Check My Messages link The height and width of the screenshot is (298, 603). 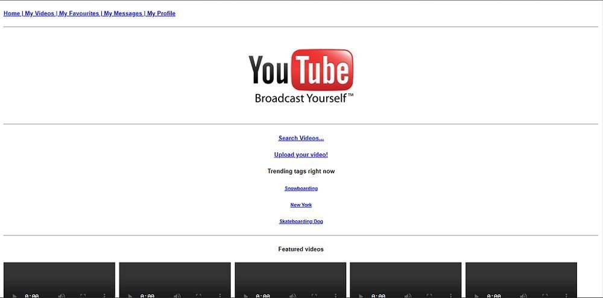pos(123,13)
